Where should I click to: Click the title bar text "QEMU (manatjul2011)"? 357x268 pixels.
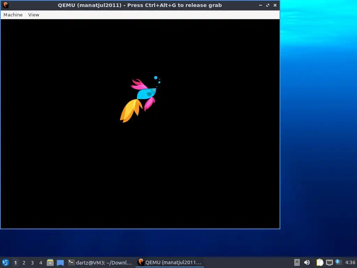pyautogui.click(x=90, y=5)
